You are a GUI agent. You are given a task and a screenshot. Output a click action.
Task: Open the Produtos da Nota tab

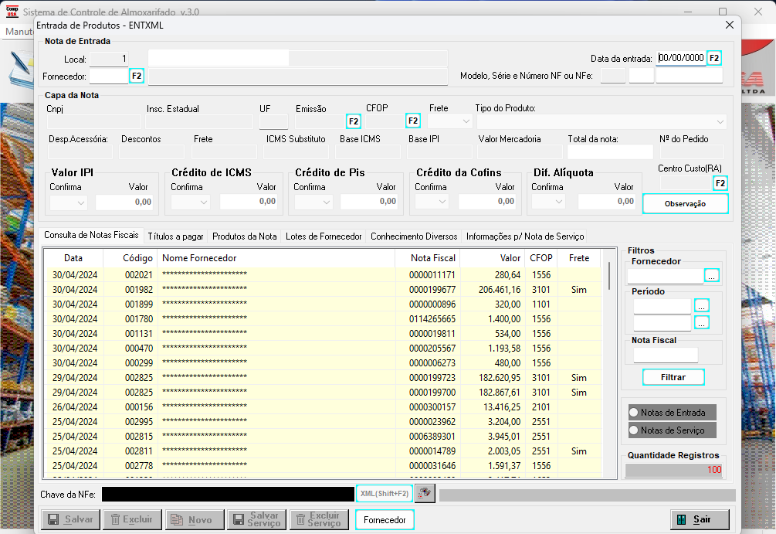click(245, 236)
